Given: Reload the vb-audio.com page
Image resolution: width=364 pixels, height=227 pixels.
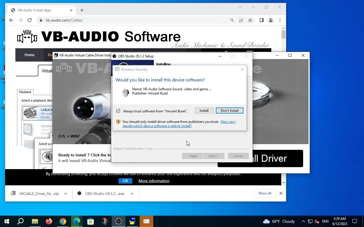Looking at the screenshot, I should point(30,20).
